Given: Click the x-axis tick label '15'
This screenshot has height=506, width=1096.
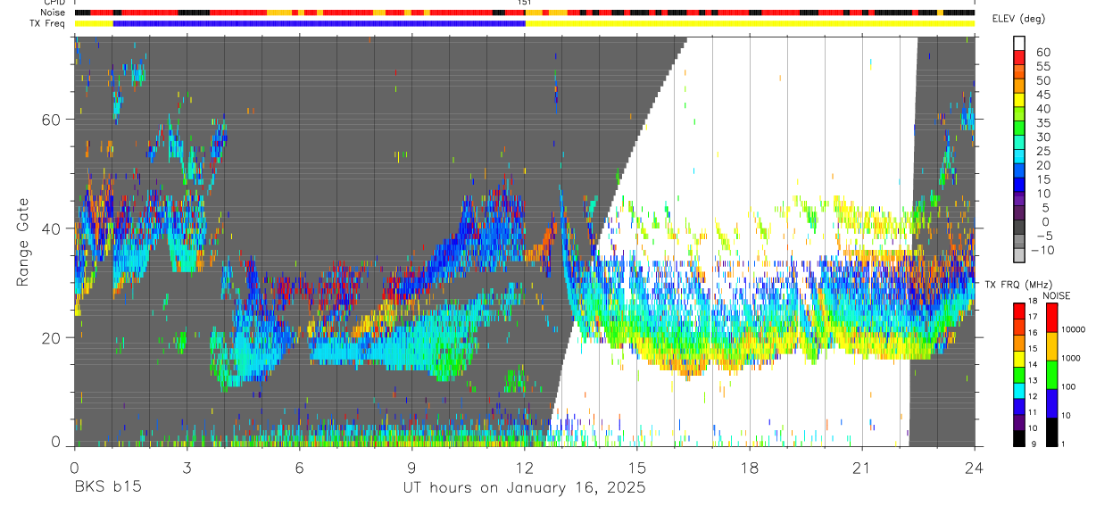Looking at the screenshot, I should [x=636, y=467].
